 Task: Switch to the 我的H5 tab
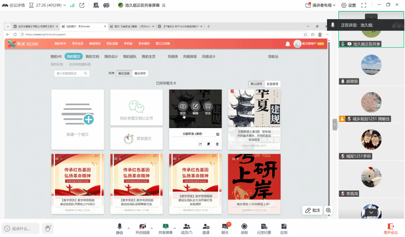56,57
